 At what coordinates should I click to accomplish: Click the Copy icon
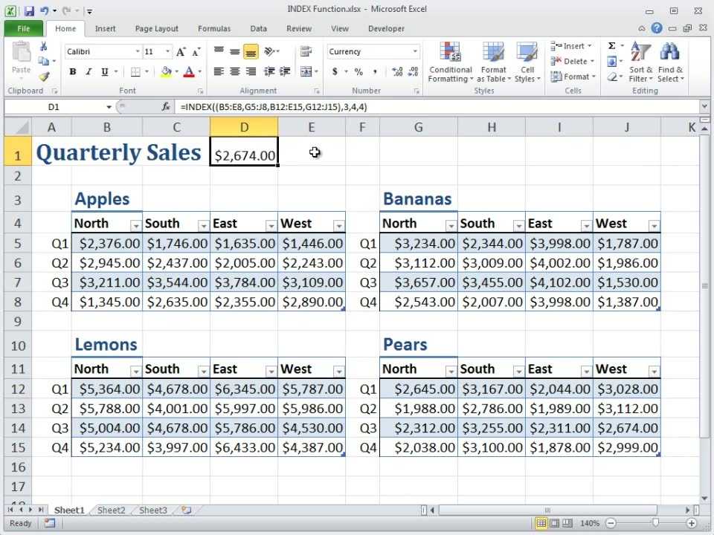pyautogui.click(x=44, y=61)
